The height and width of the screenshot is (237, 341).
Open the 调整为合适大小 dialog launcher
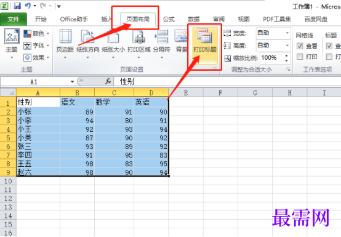coord(288,69)
